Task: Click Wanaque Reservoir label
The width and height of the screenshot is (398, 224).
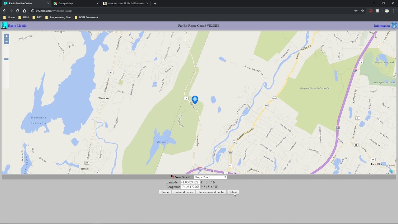Action: (39, 120)
